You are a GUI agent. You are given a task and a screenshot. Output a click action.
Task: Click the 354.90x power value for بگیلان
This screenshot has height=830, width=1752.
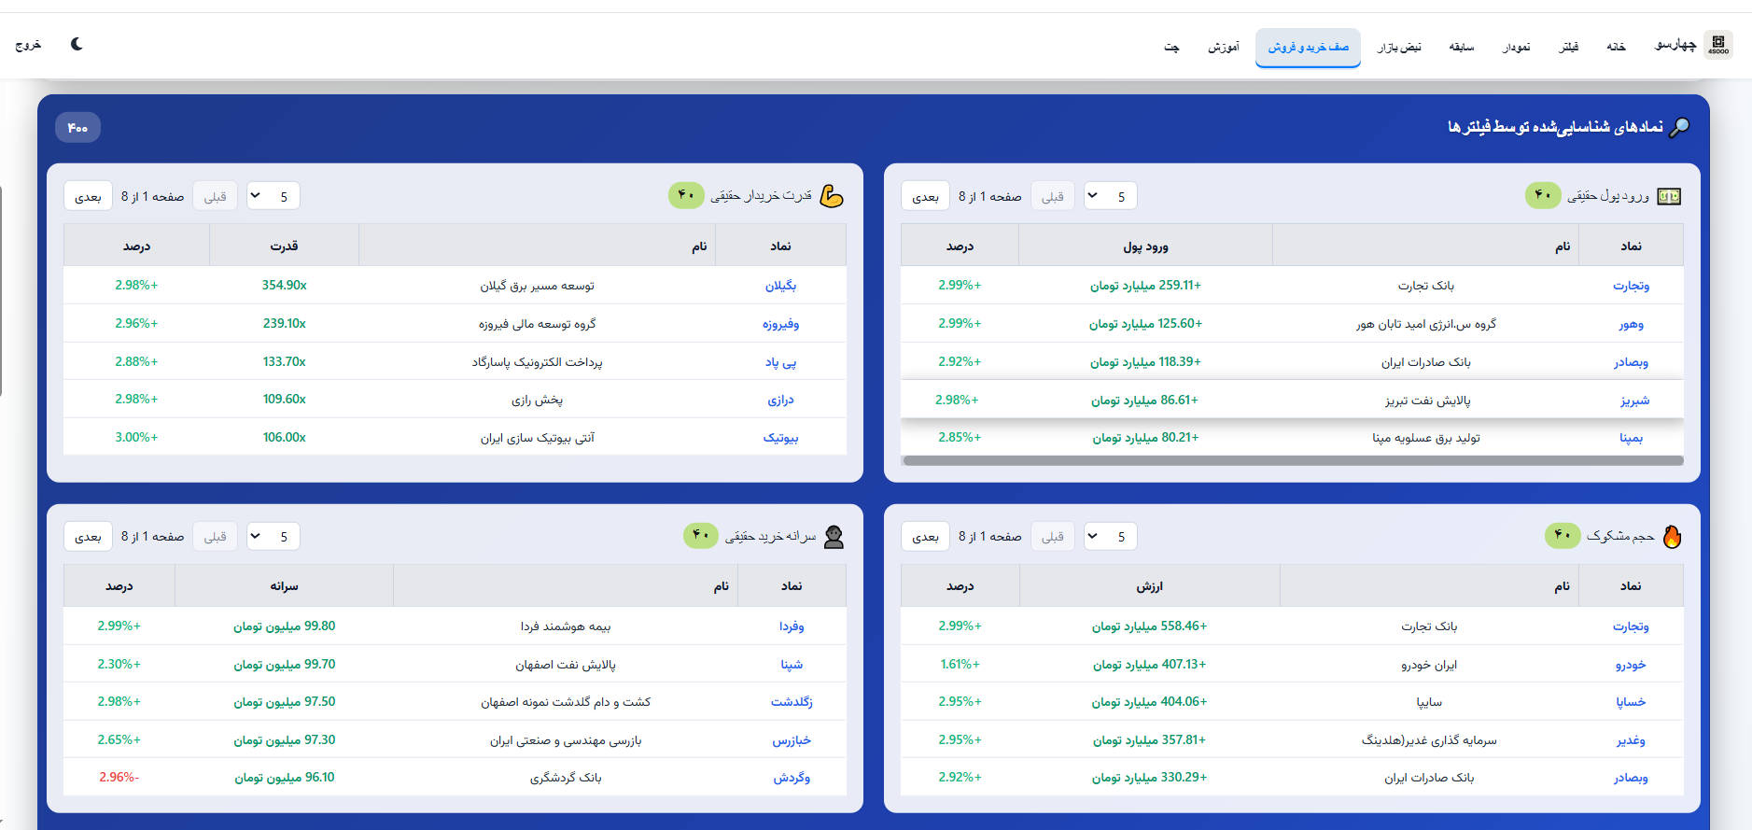click(284, 285)
